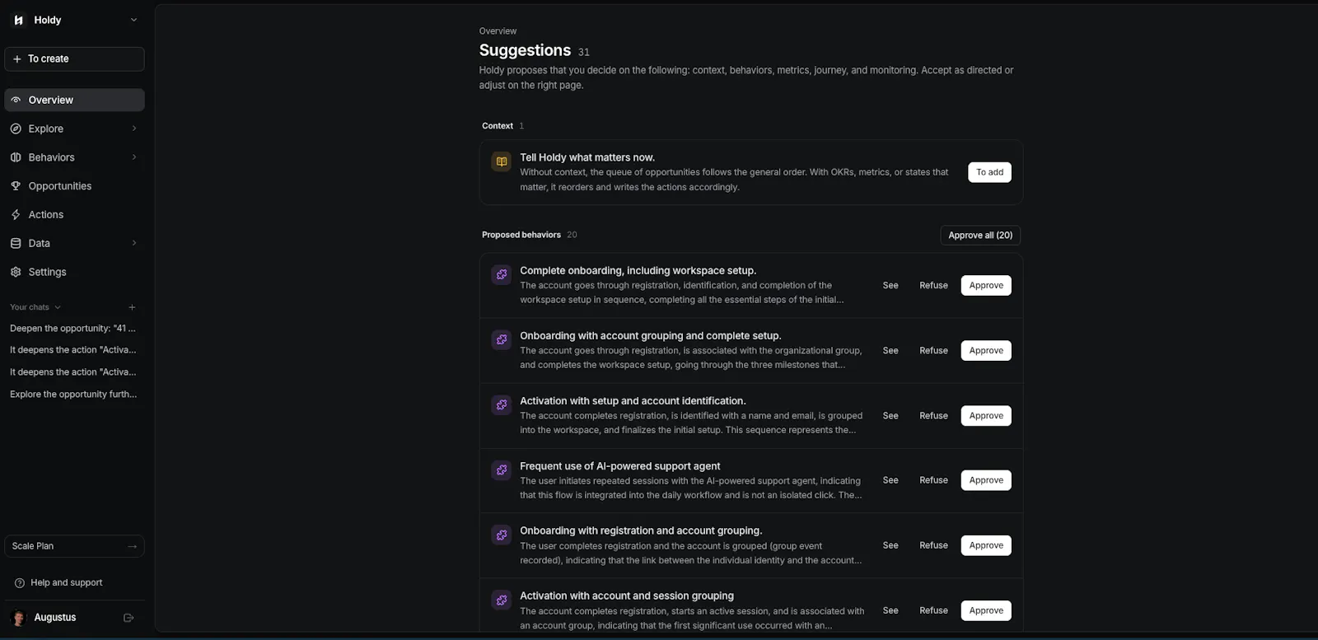Click the Actions lightning bolt icon
The width and height of the screenshot is (1318, 640).
click(16, 215)
